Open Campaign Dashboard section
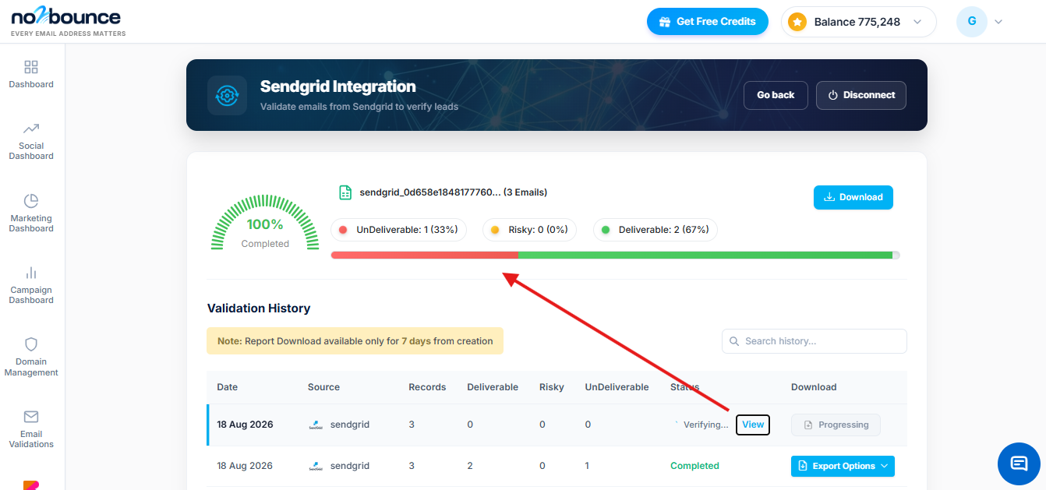 pyautogui.click(x=31, y=285)
